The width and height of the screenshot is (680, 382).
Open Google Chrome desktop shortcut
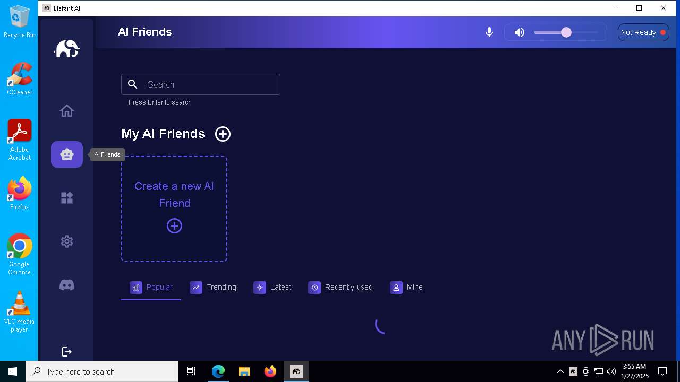pyautogui.click(x=20, y=254)
